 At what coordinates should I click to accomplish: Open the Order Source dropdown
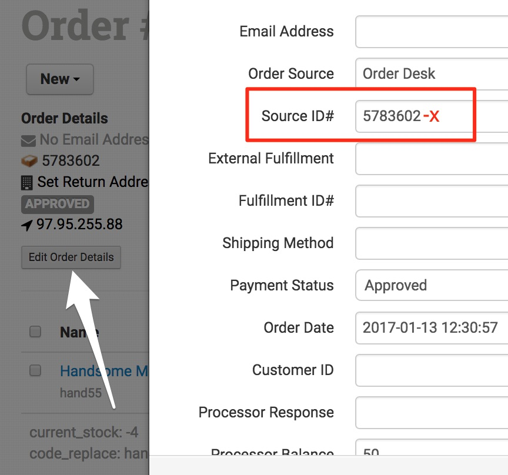tap(432, 74)
